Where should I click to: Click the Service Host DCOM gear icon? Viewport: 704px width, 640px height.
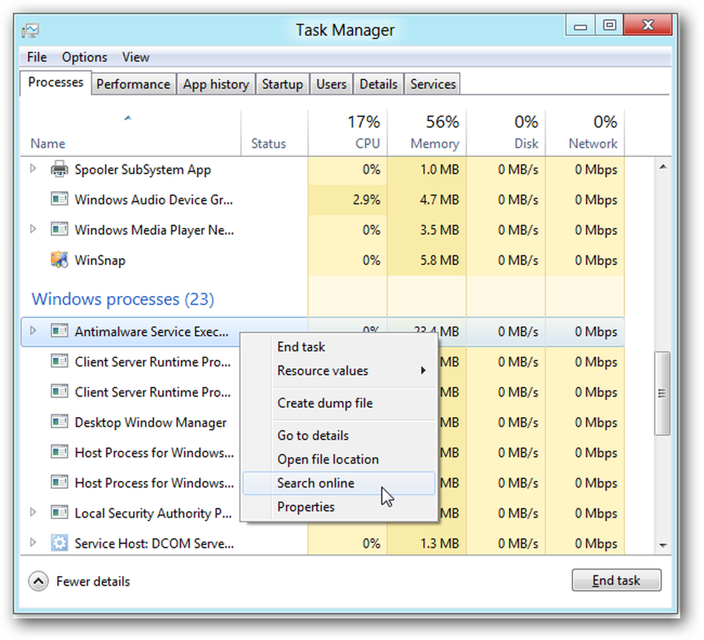(x=59, y=543)
